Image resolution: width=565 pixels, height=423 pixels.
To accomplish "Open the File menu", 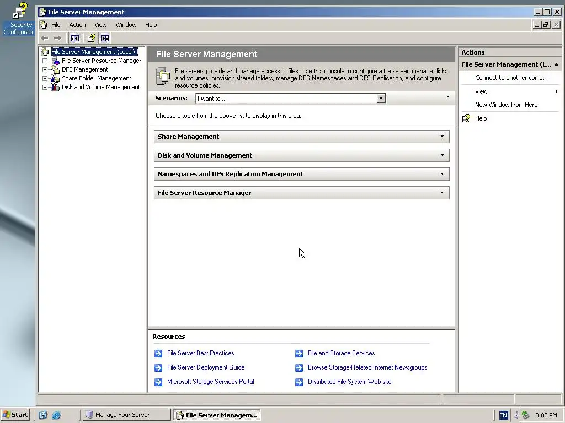I will point(56,25).
